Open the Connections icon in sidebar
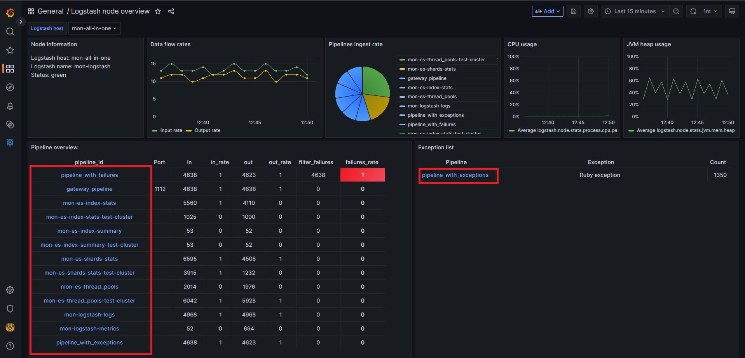This screenshot has width=745, height=358. (10, 125)
